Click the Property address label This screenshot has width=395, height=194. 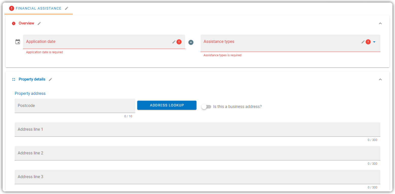(30, 93)
